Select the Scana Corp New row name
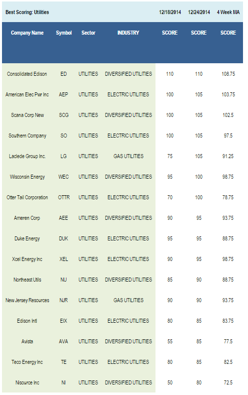The image size is (248, 395). point(27,115)
